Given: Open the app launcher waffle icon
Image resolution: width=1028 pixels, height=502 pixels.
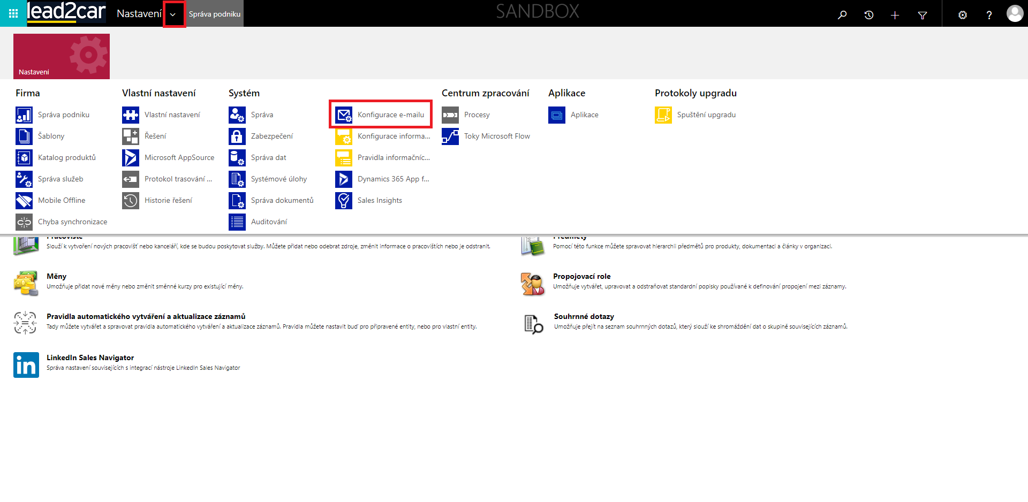Looking at the screenshot, I should click(13, 14).
